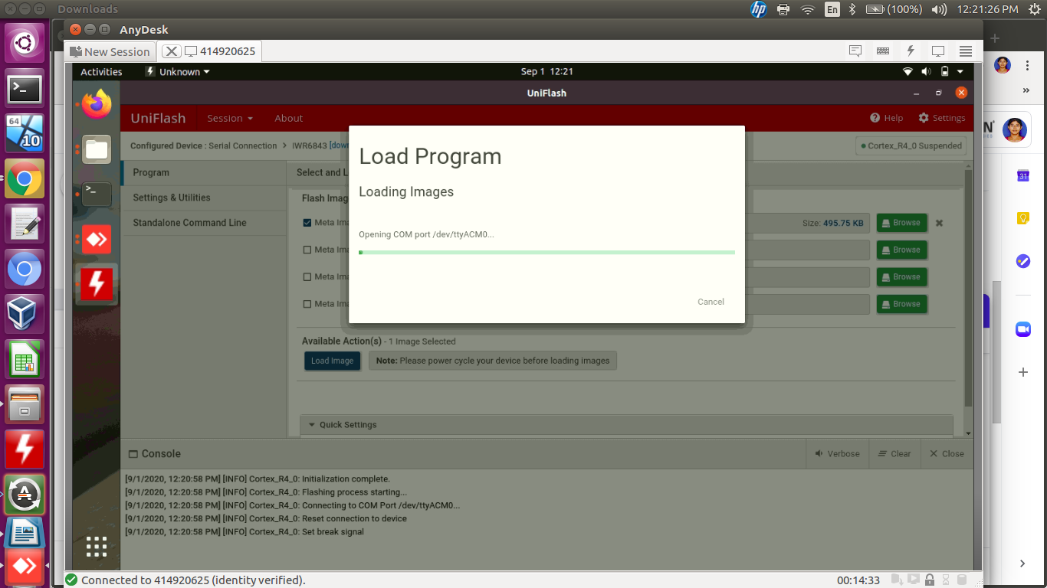Viewport: 1047px width, 588px height.
Task: Open Google Tasks icon in Chrome side panel
Action: [1022, 261]
